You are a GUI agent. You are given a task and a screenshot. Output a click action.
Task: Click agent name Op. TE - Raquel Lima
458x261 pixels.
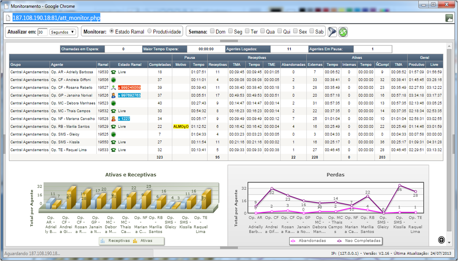coord(69,150)
